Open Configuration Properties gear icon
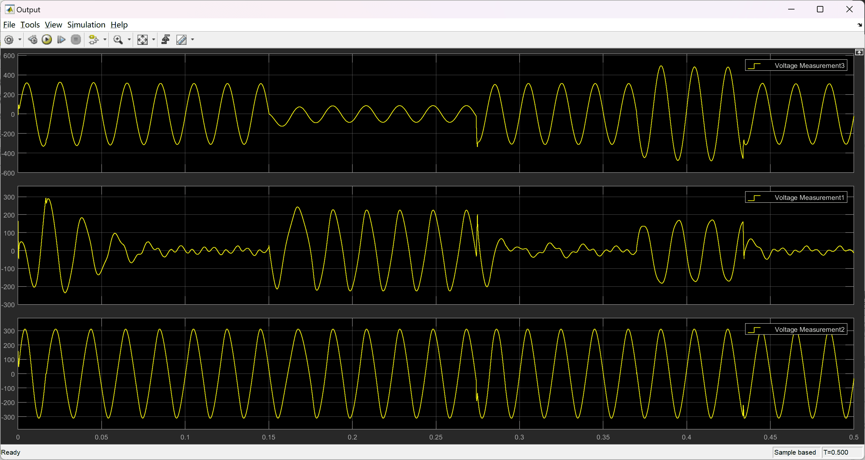Screen dimensions: 865x460 click(x=9, y=40)
